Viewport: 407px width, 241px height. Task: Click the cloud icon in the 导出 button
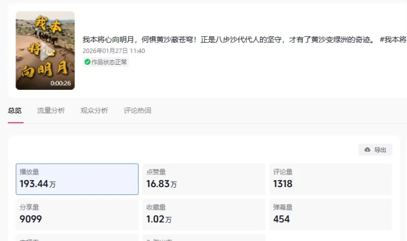click(367, 150)
